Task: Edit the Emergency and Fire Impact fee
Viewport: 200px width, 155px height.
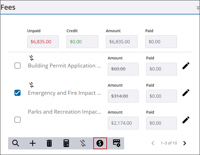Action: tap(186, 93)
